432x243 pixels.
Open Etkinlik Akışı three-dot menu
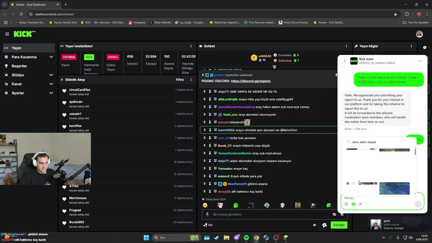(x=191, y=80)
